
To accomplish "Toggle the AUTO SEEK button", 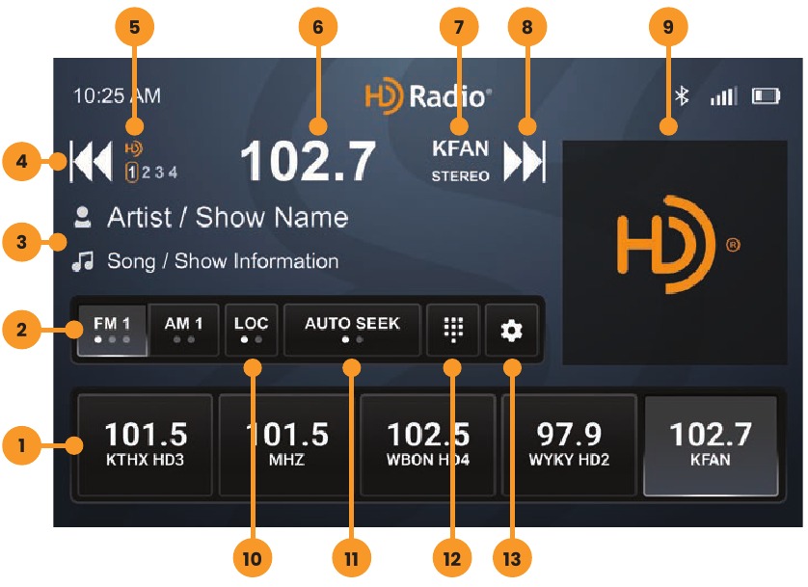I will point(353,330).
